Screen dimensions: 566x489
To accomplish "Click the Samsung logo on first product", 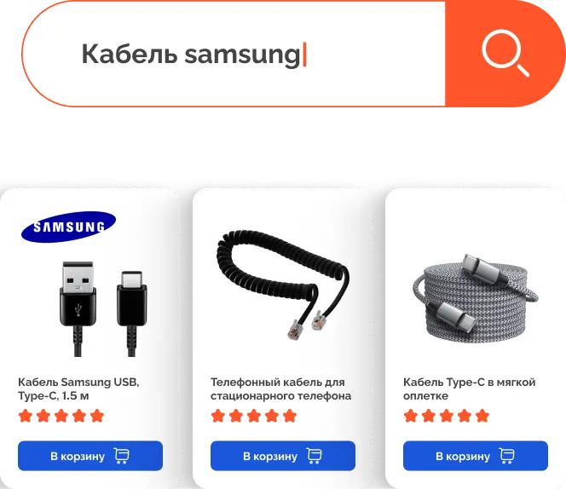I will [68, 227].
